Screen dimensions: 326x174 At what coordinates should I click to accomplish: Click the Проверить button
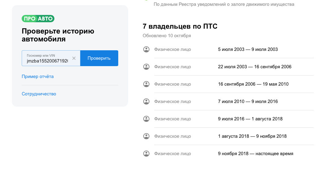[x=99, y=58]
